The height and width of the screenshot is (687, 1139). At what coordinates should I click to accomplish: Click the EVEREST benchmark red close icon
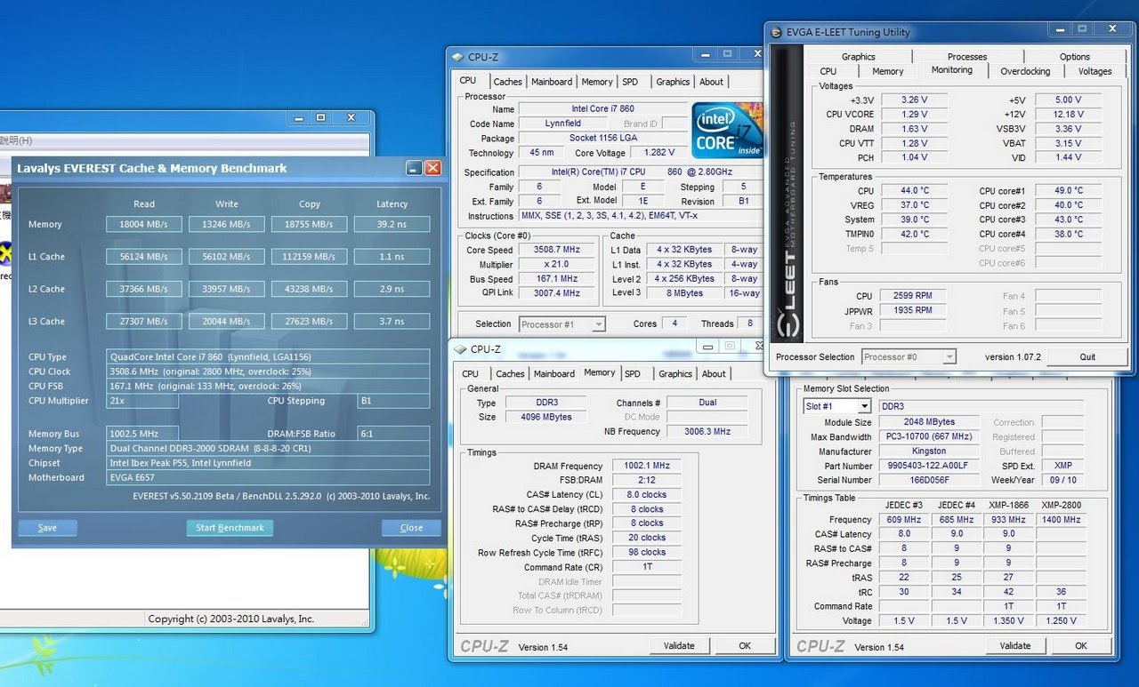(432, 168)
